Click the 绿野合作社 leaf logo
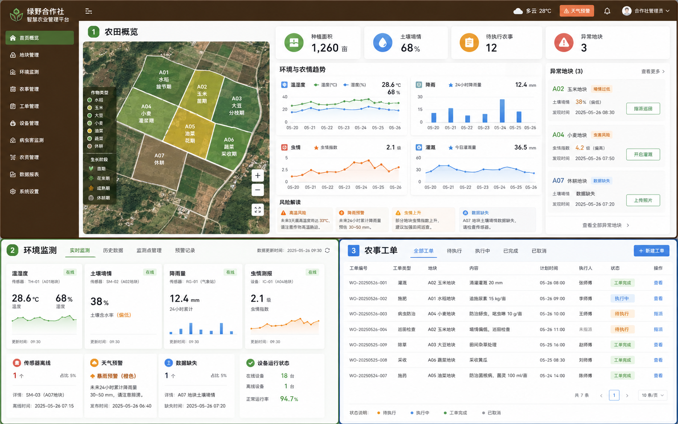This screenshot has width=678, height=424. [x=17, y=15]
